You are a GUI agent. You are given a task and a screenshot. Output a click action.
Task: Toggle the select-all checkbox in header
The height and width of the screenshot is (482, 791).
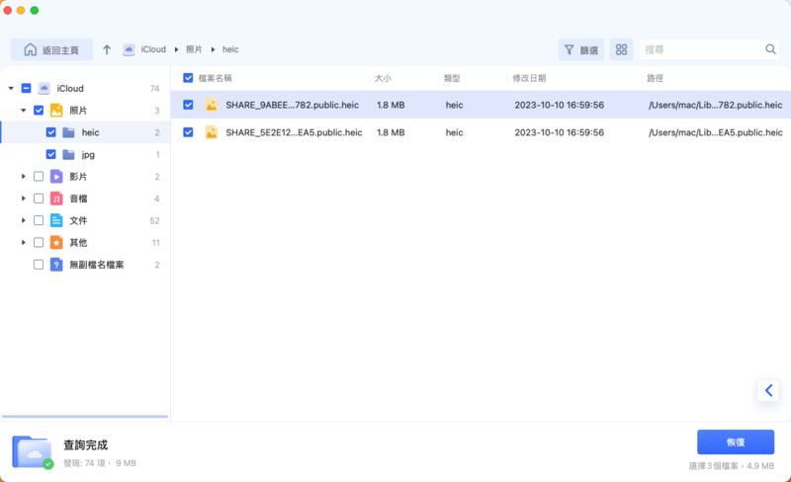pyautogui.click(x=188, y=78)
